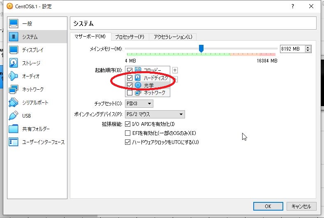Switch to the プロセッサー(P) tab
This screenshot has width=324, height=218.
point(130,37)
